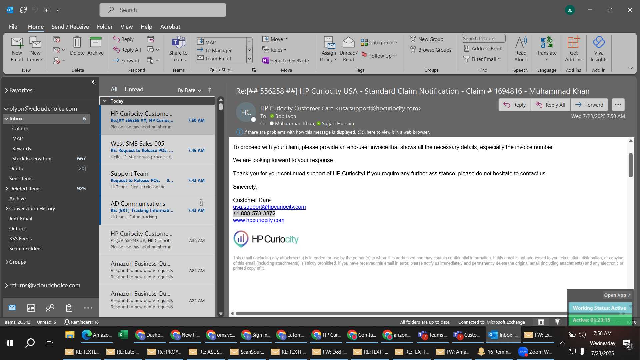640x360 pixels.
Task: Open usa.support@hpcuriocity.com email link
Action: (269, 207)
